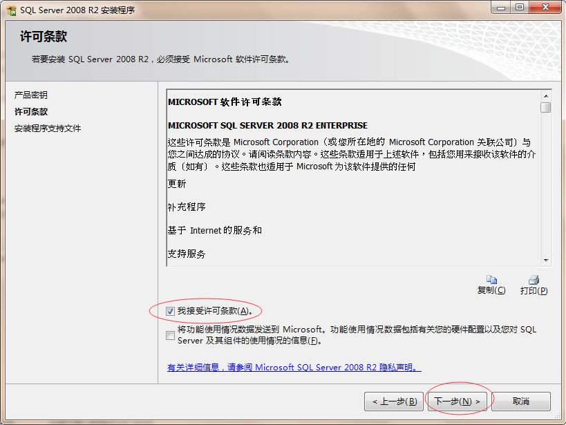
Task: Go back with 上一步(B) button
Action: point(394,402)
